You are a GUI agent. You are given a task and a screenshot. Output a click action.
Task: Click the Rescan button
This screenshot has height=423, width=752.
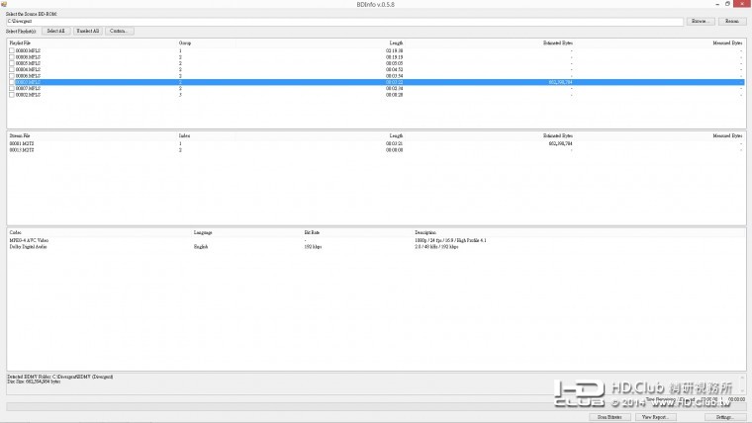732,21
